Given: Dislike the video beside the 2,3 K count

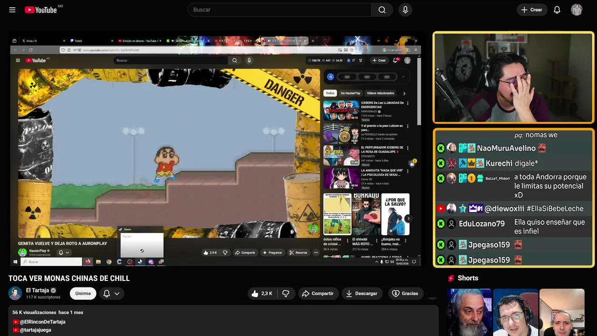Looking at the screenshot, I should click(286, 294).
